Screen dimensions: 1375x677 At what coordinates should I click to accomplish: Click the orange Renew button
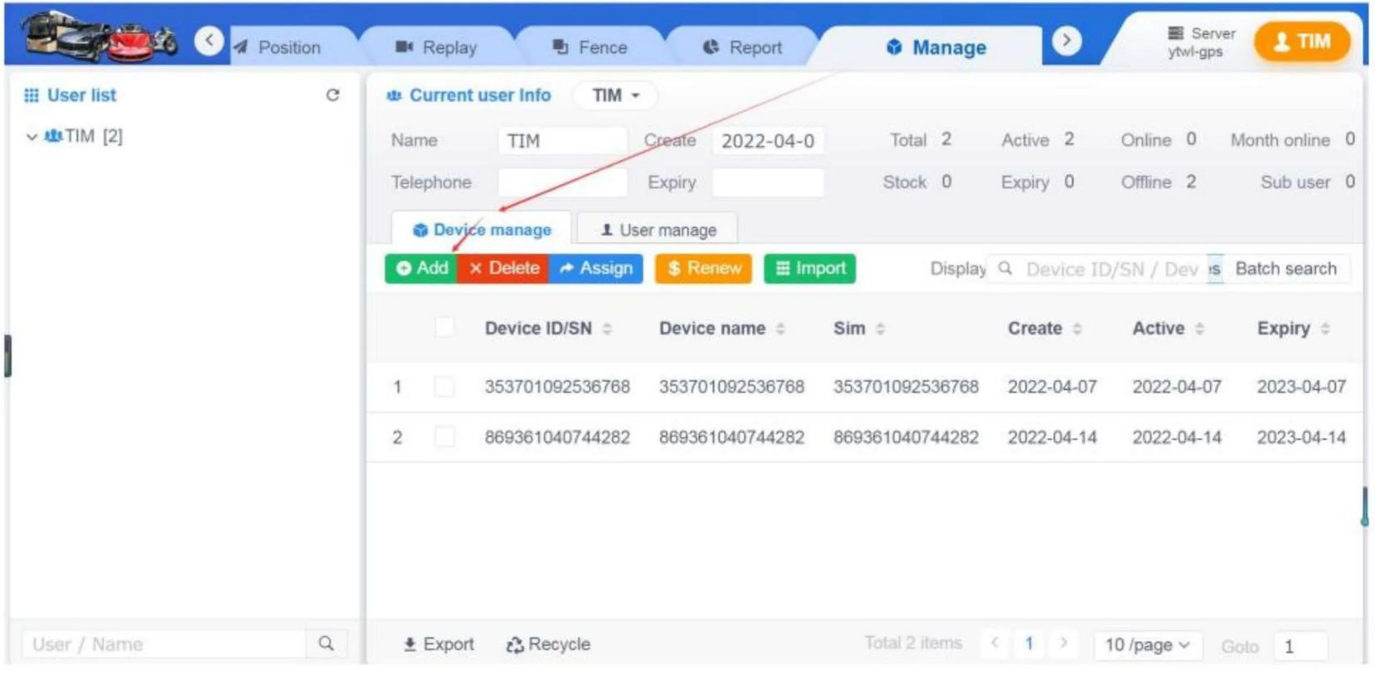[x=703, y=268]
